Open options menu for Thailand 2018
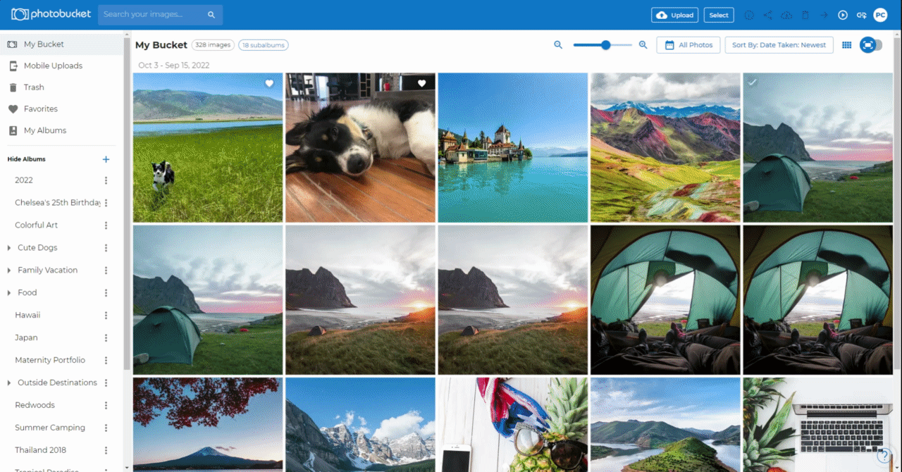This screenshot has height=472, width=902. (x=106, y=451)
